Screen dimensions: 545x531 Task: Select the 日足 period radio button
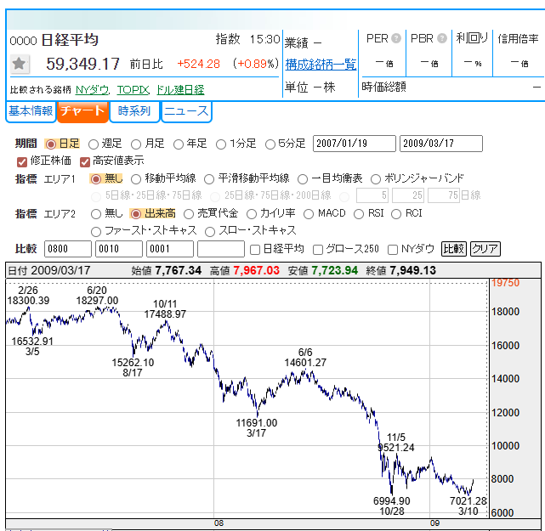click(x=51, y=144)
